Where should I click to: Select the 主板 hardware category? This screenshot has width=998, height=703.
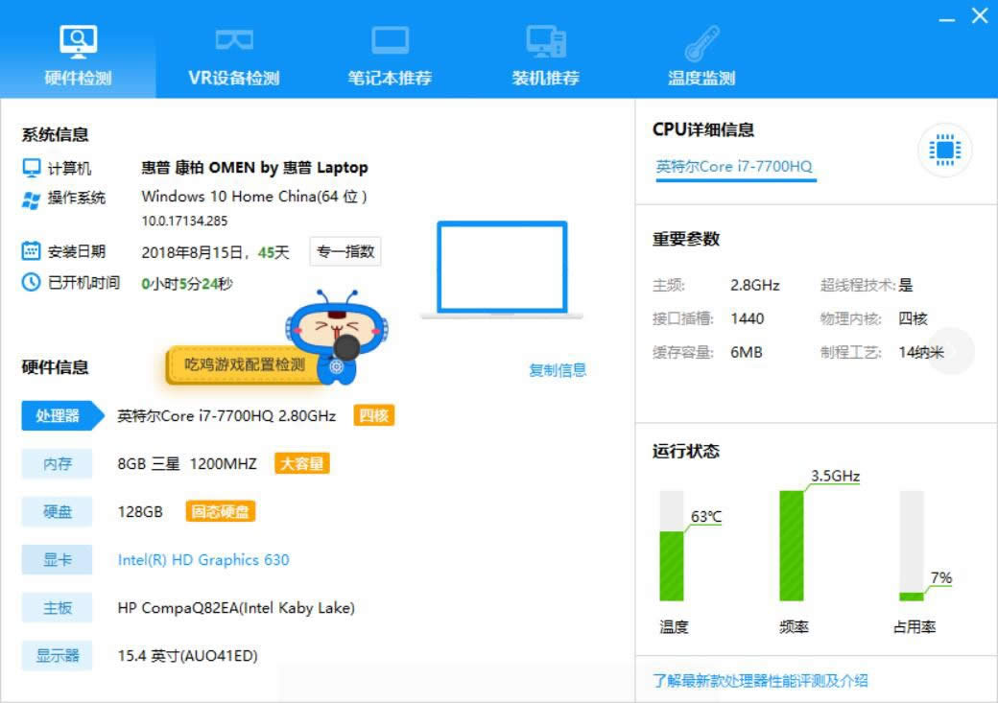57,607
